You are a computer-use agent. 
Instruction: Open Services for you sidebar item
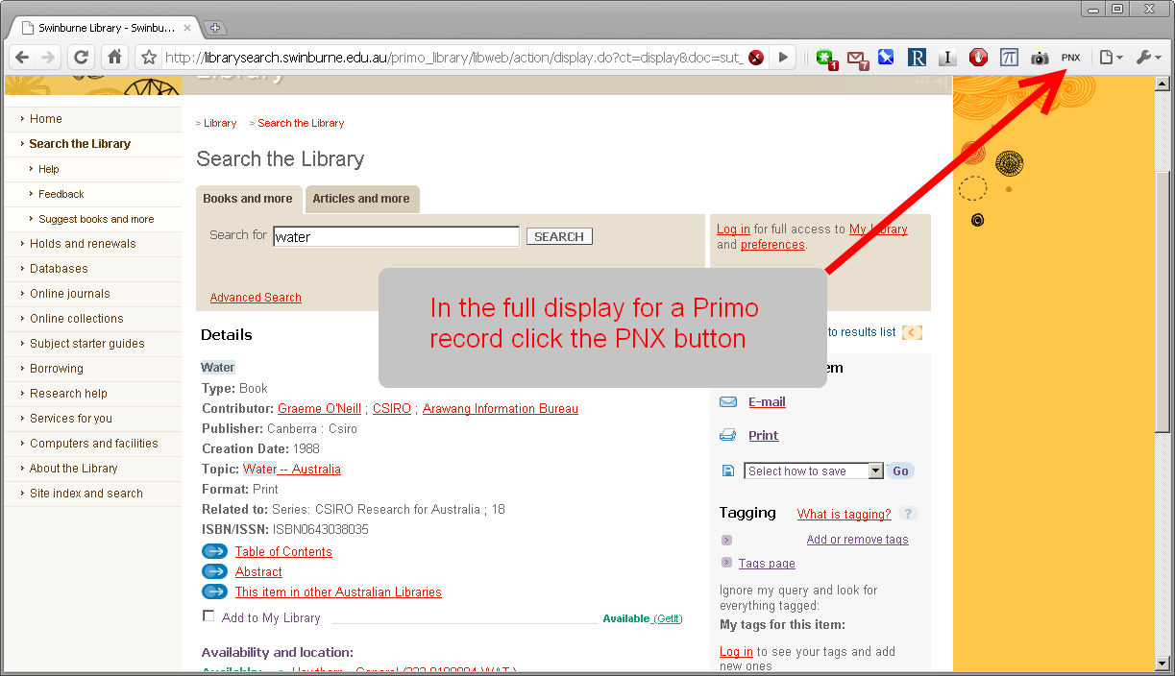click(x=71, y=419)
